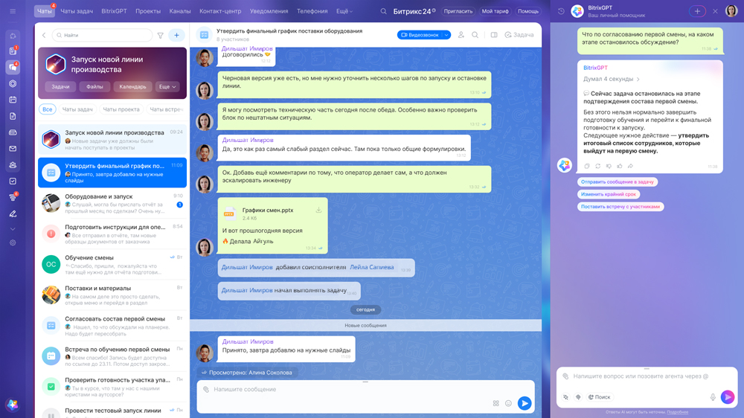Go back with the arrow beside chat search

coord(44,35)
